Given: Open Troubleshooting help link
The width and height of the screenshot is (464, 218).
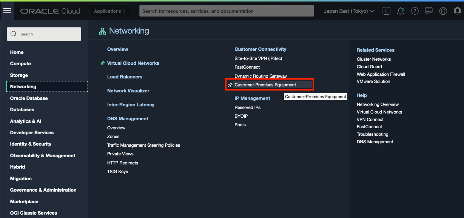Looking at the screenshot, I should click(x=373, y=134).
